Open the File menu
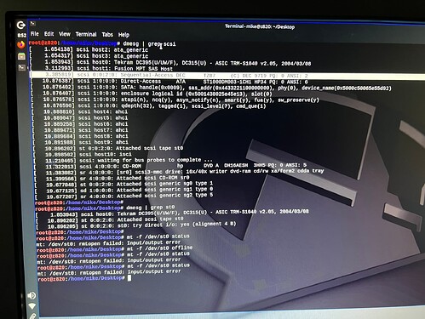The height and width of the screenshot is (319, 425). pyautogui.click(x=35, y=34)
